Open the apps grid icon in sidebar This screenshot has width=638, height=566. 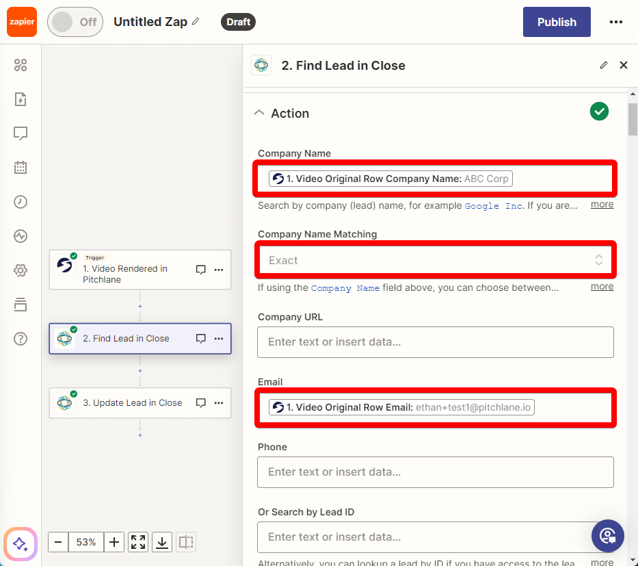tap(21, 65)
